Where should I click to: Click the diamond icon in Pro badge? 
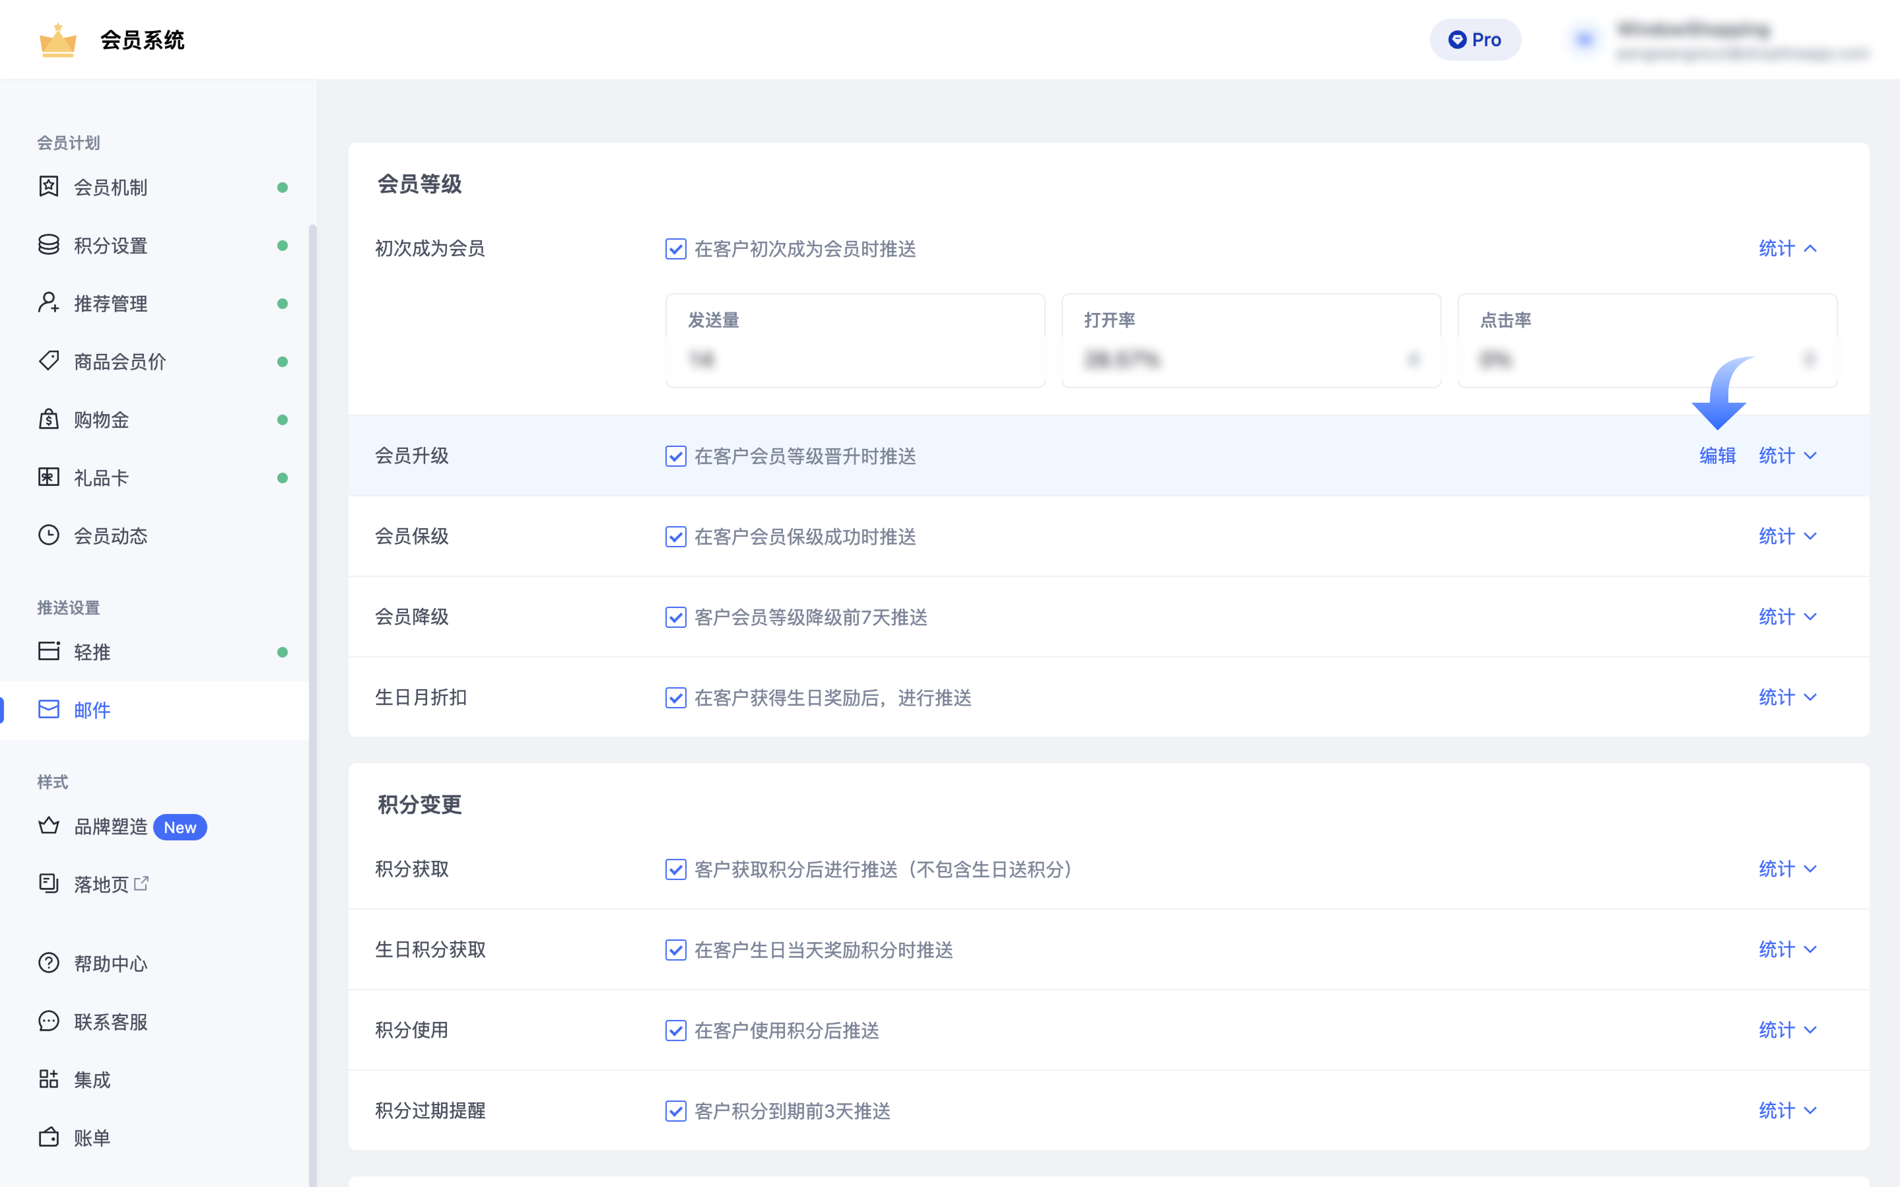coord(1457,40)
